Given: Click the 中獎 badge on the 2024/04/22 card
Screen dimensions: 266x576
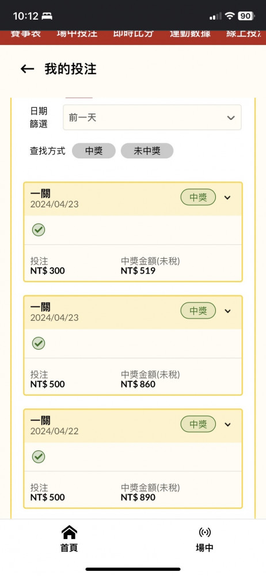Looking at the screenshot, I should coord(198,425).
